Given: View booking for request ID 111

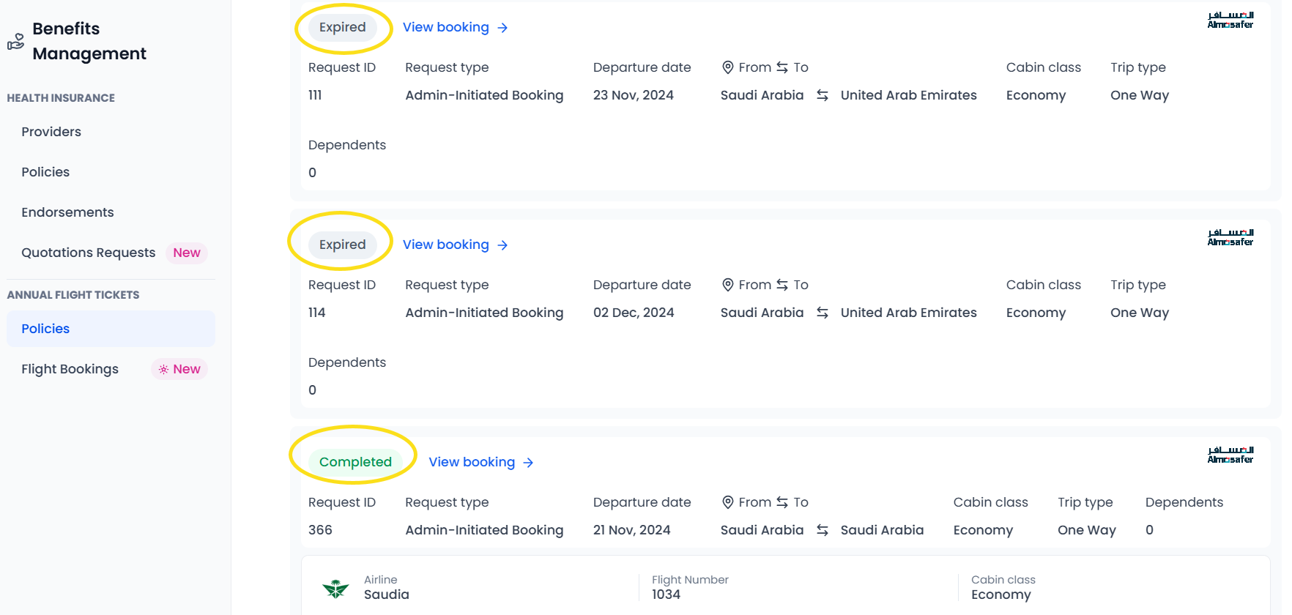Looking at the screenshot, I should coord(445,27).
